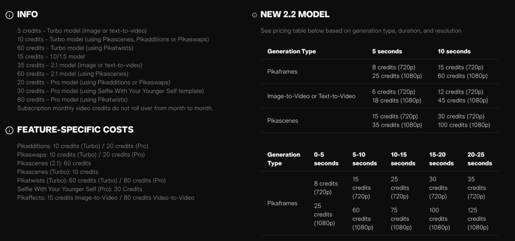Image resolution: width=515 pixels, height=241 pixels.
Task: Click the info icon next to FEATURE-SPECIFIC COSTS
Action: [9, 130]
